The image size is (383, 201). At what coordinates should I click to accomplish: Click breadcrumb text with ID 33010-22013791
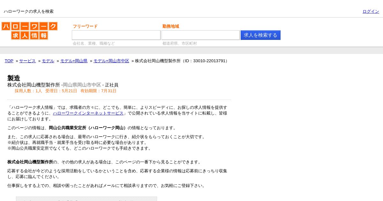(x=182, y=61)
